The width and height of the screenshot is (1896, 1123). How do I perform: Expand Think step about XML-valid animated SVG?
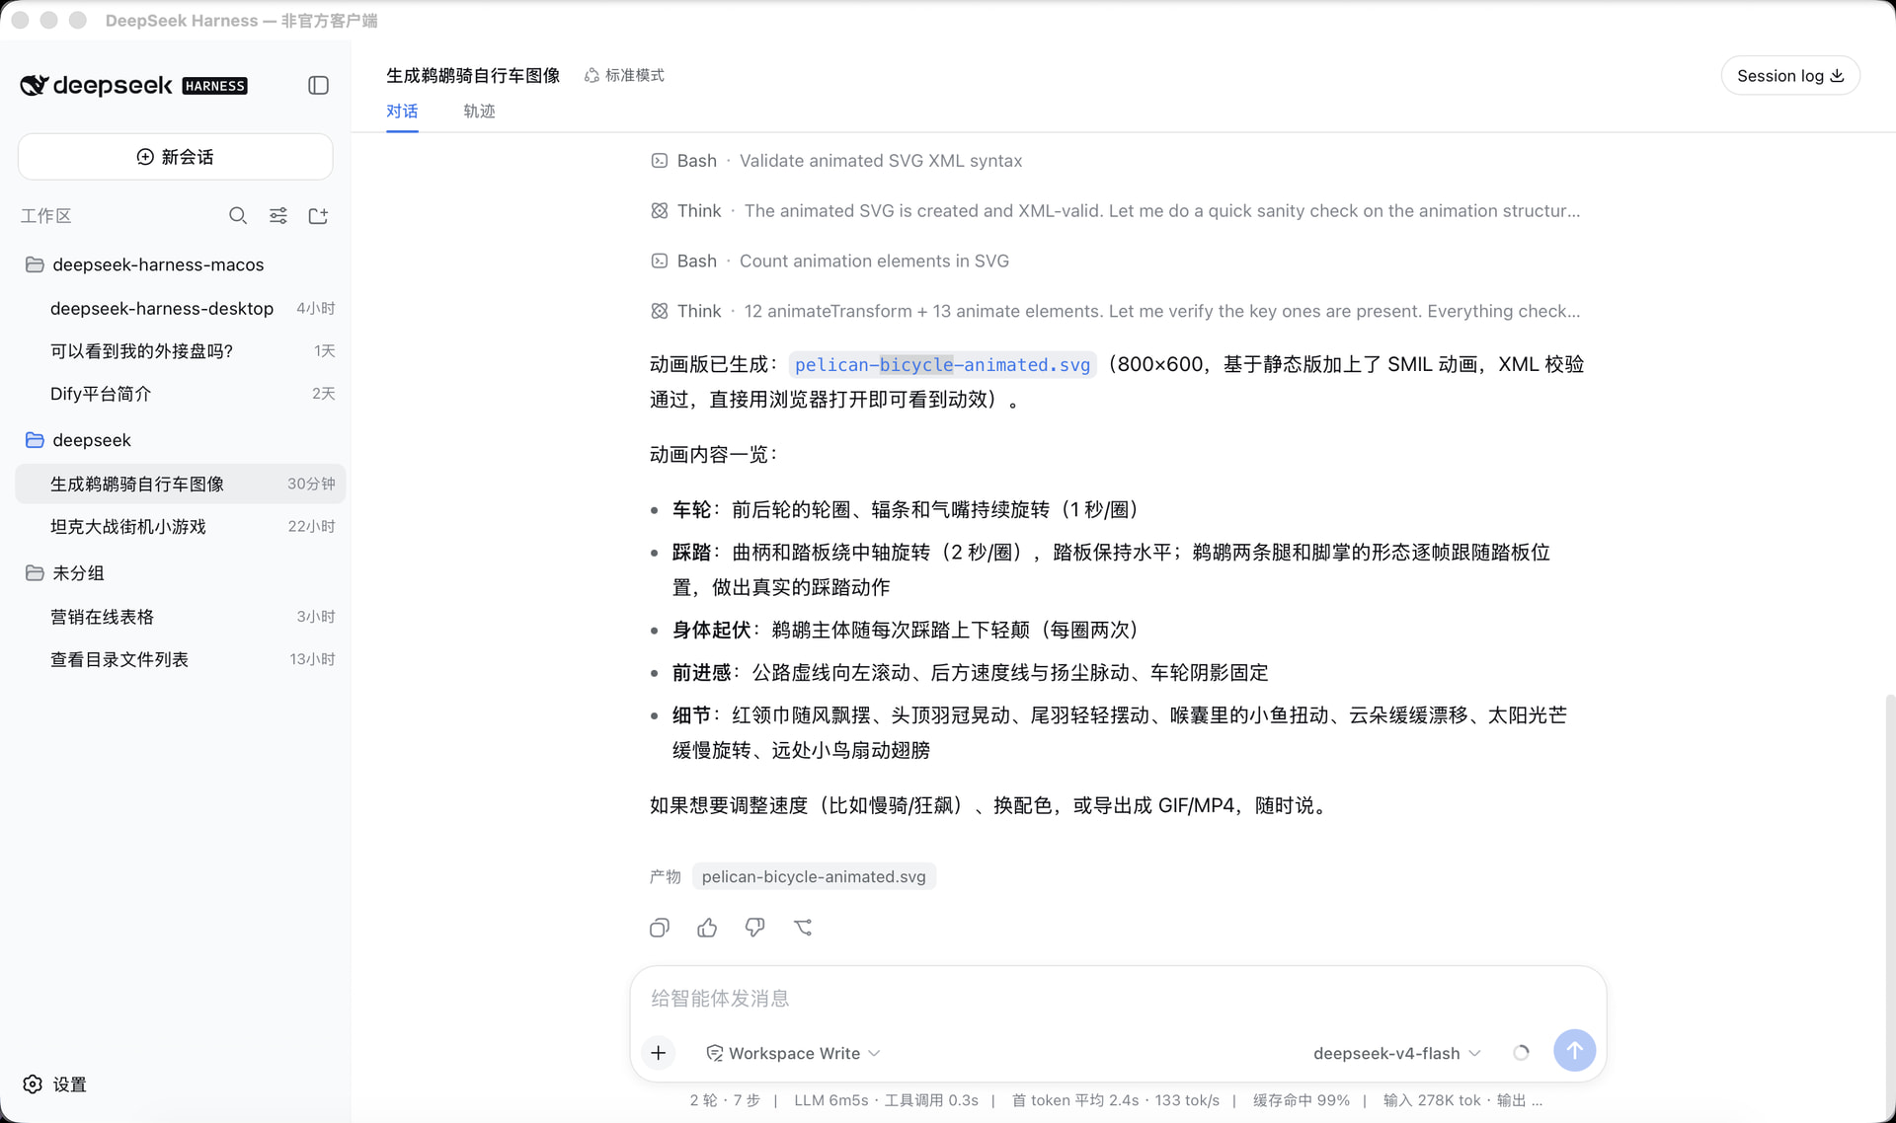tap(1115, 211)
